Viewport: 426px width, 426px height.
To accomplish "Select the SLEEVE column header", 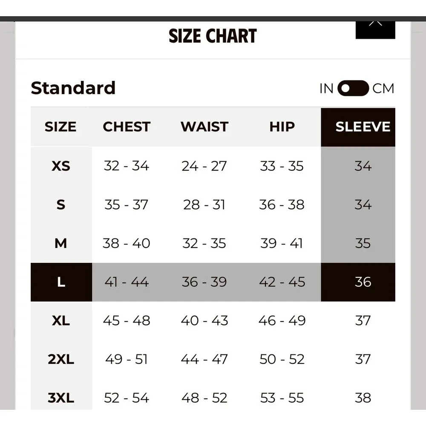I will click(363, 127).
